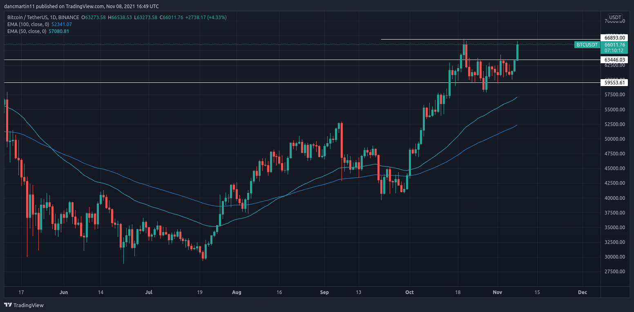Click the 50000.00 price axis label
The height and width of the screenshot is (312, 634).
[x=615, y=139]
